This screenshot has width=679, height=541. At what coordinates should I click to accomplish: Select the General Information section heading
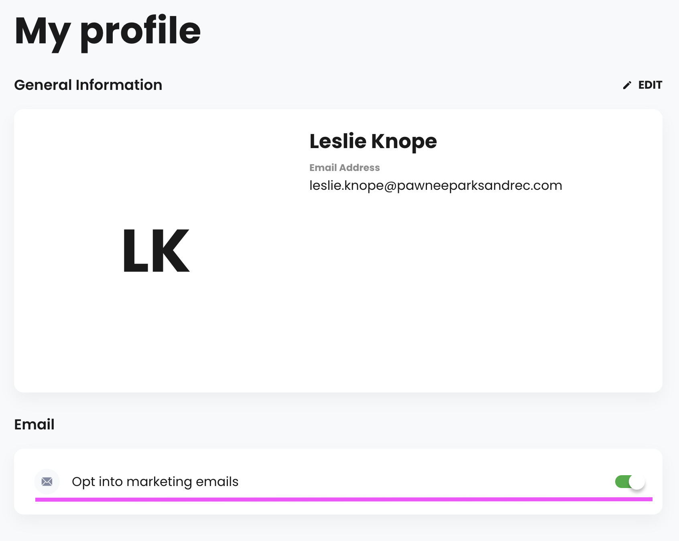click(88, 85)
